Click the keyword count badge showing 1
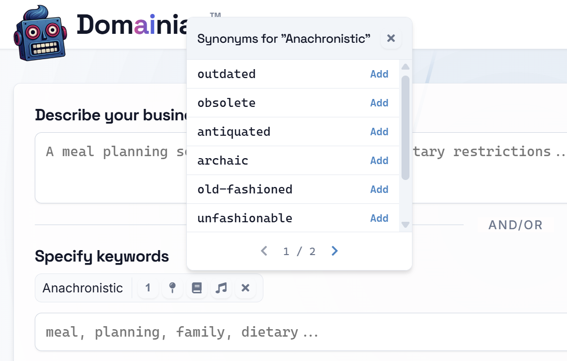The width and height of the screenshot is (567, 361). [x=148, y=288]
